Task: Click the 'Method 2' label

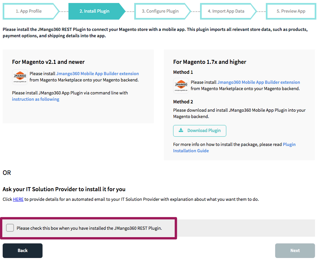Action: click(x=183, y=102)
